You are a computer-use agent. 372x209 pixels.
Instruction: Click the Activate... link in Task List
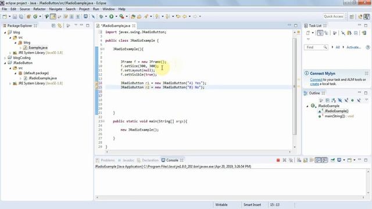click(x=353, y=48)
